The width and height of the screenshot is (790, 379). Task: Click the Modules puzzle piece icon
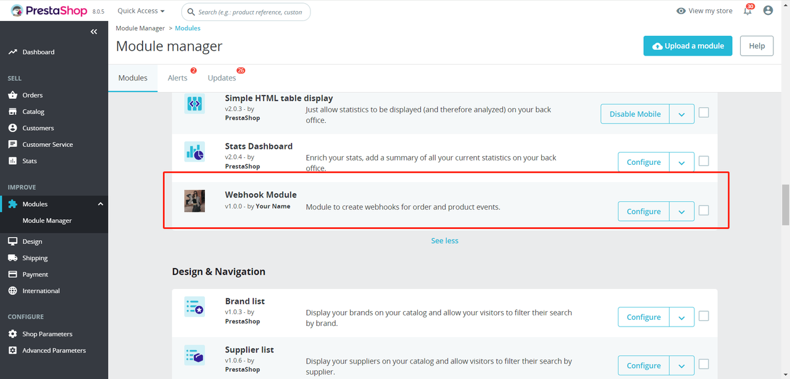click(x=12, y=204)
